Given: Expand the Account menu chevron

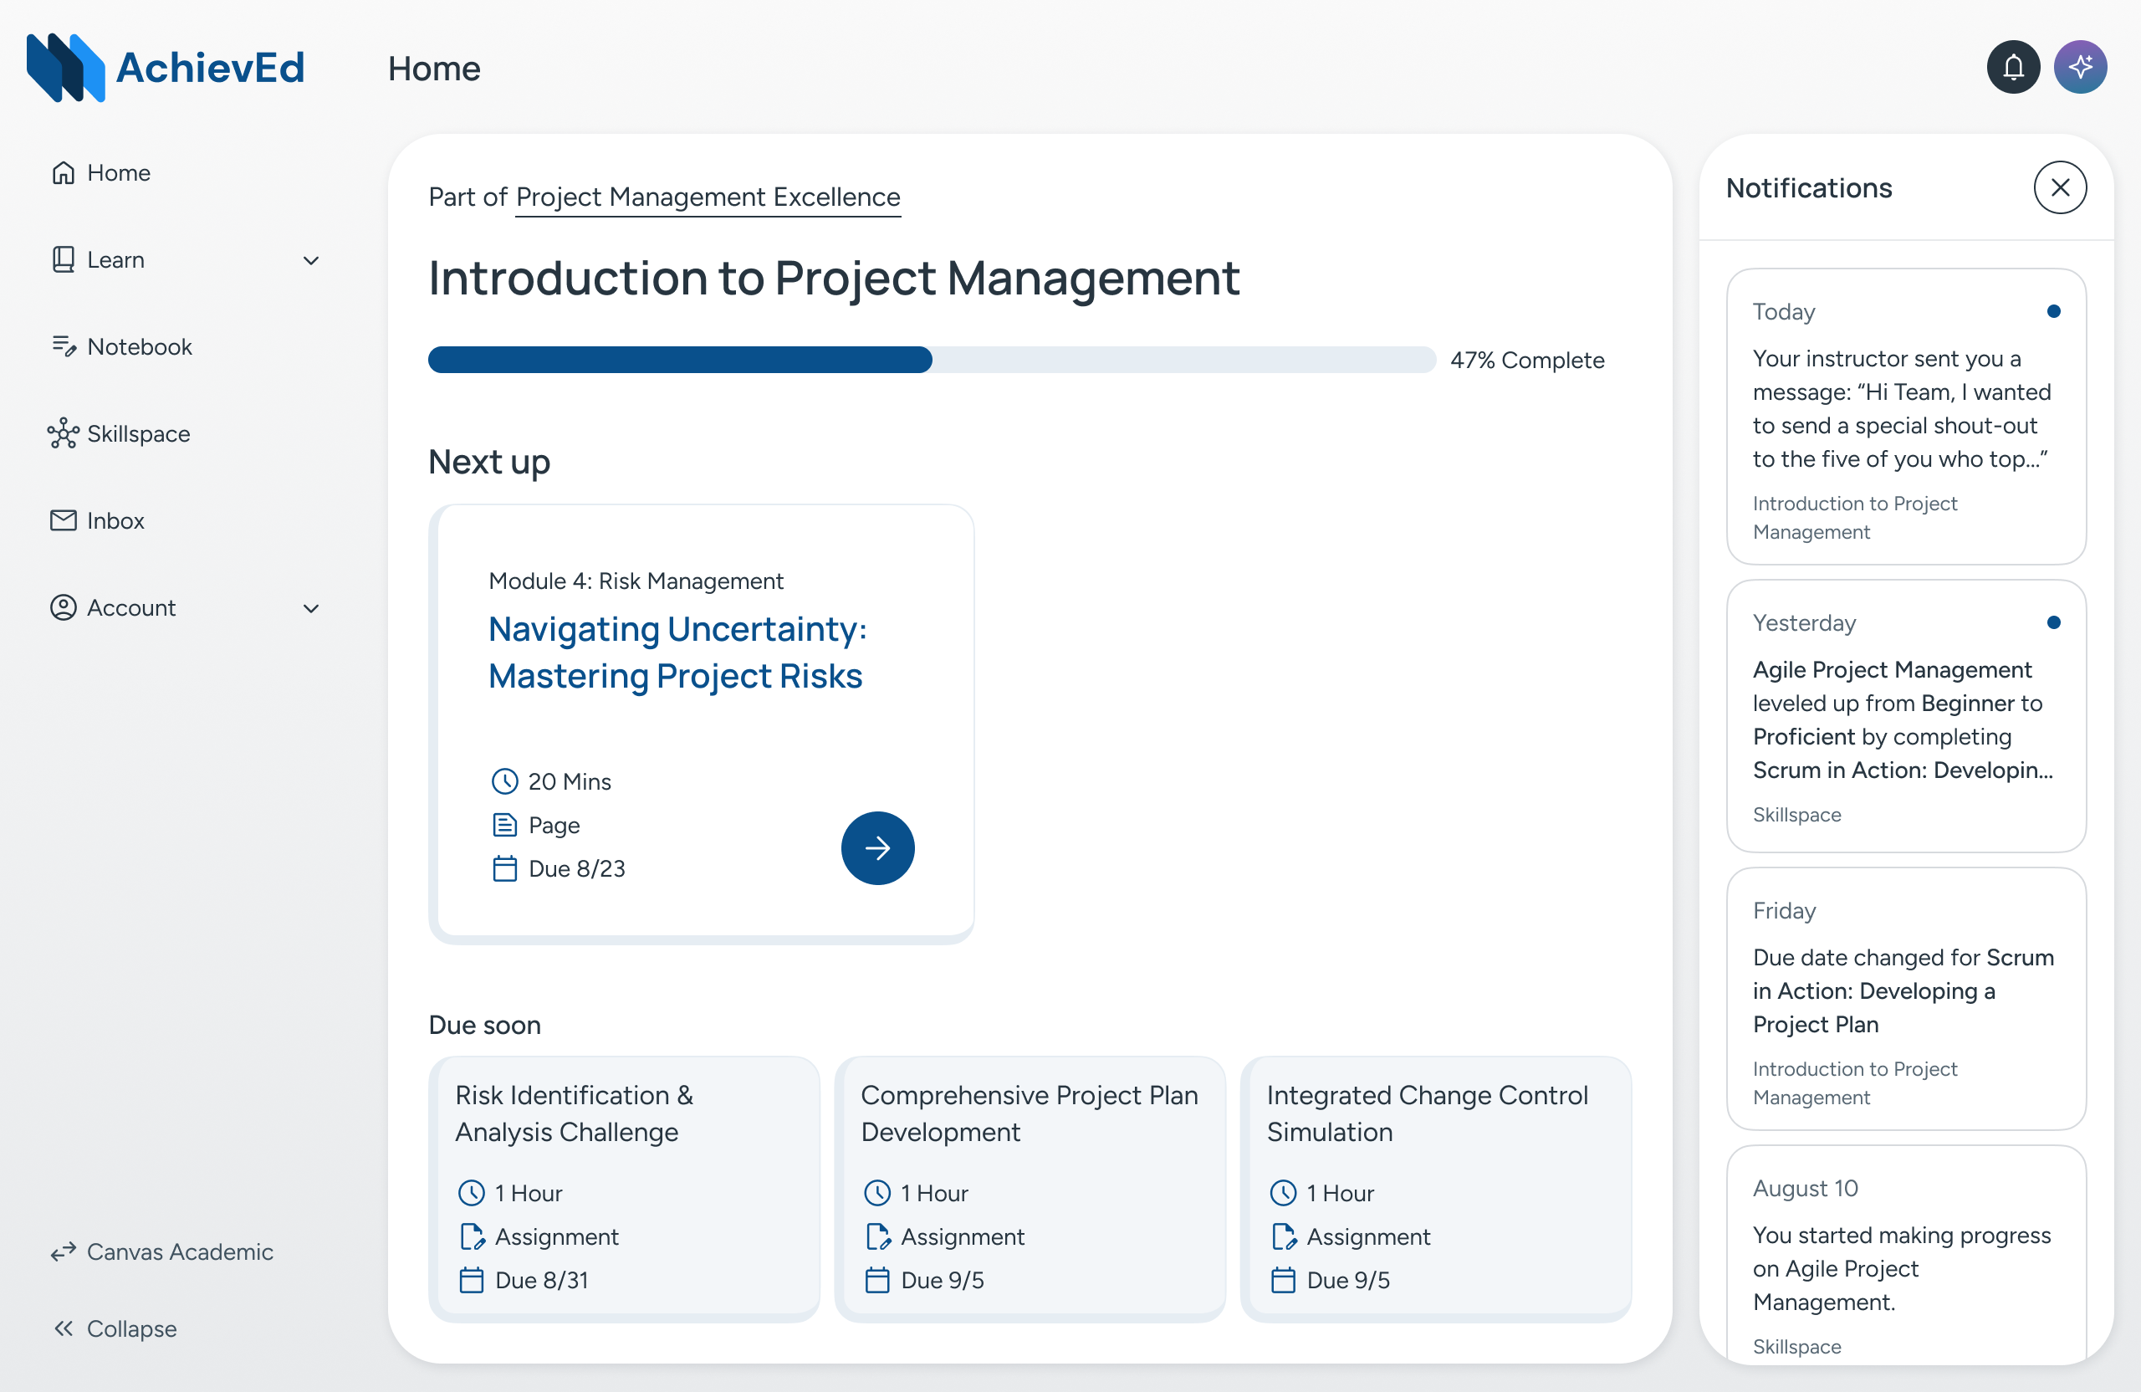Looking at the screenshot, I should coord(311,608).
